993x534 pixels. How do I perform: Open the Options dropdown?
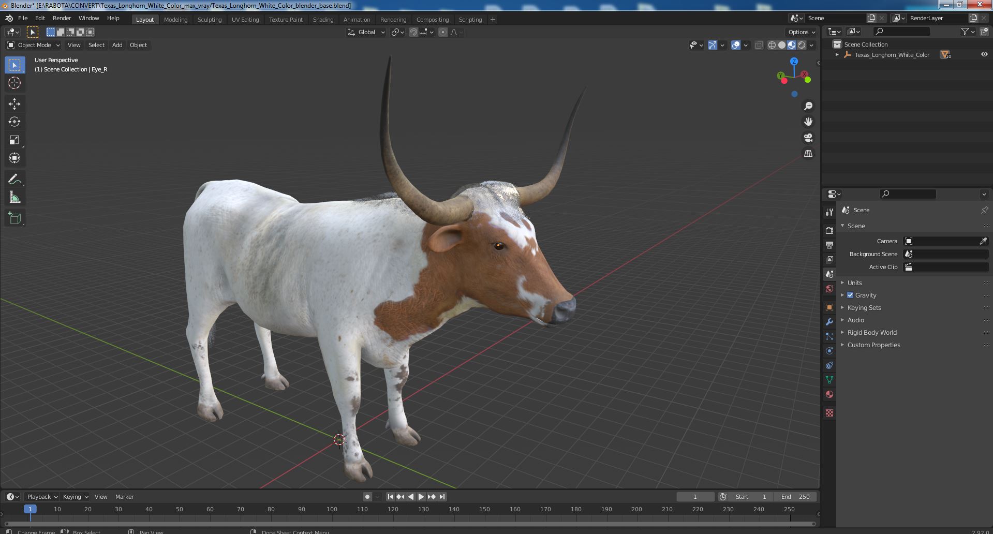click(x=802, y=32)
